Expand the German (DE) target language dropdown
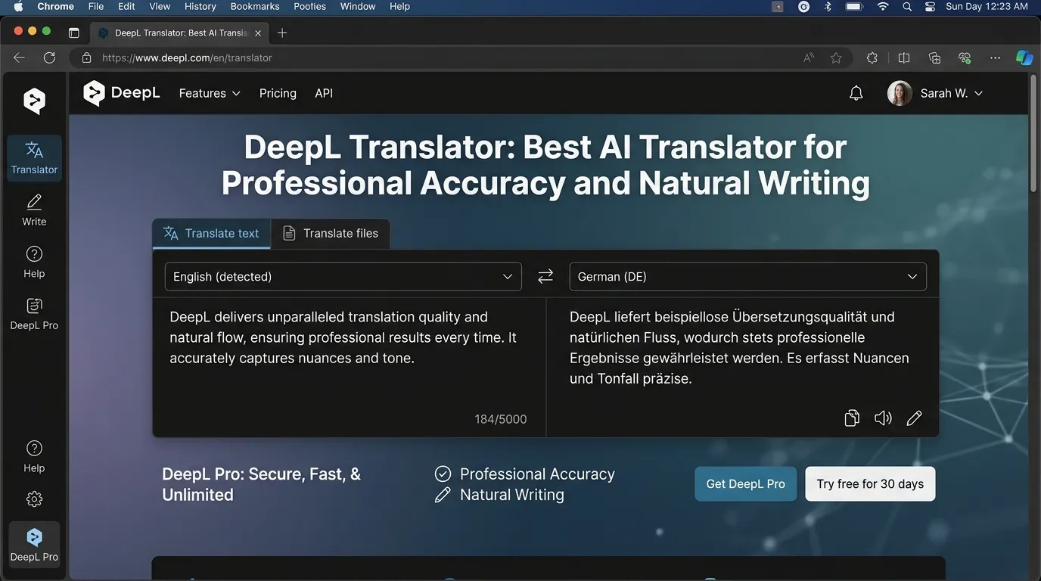This screenshot has height=581, width=1041. tap(747, 277)
